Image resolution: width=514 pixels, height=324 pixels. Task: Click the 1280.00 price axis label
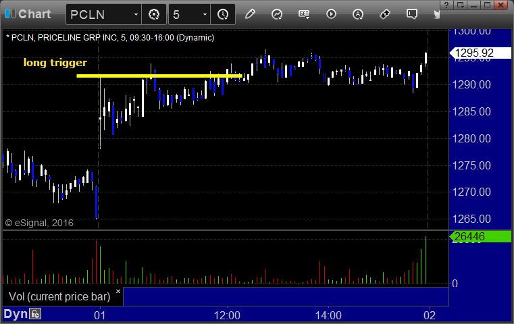(471, 138)
